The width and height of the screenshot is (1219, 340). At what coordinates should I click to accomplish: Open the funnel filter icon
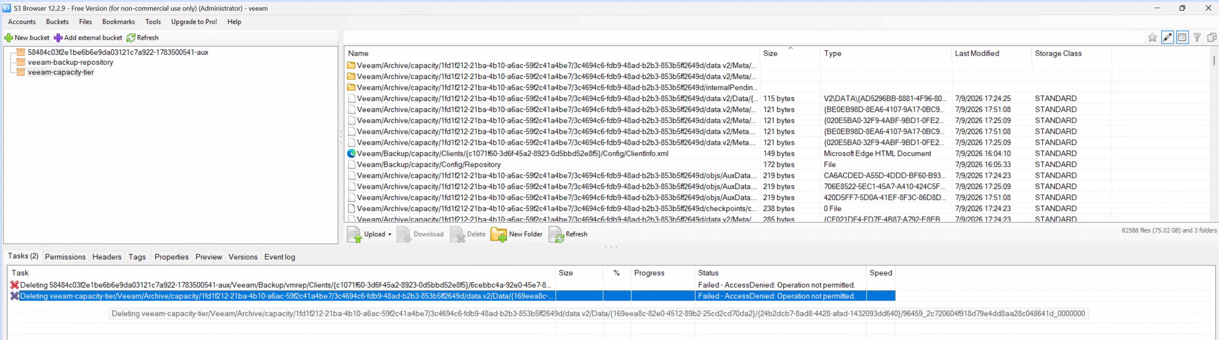click(1197, 37)
